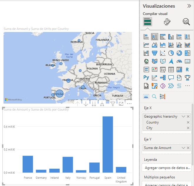Open the Geographic hierarchy dropdown arrow
The width and height of the screenshot is (194, 186).
(183, 116)
